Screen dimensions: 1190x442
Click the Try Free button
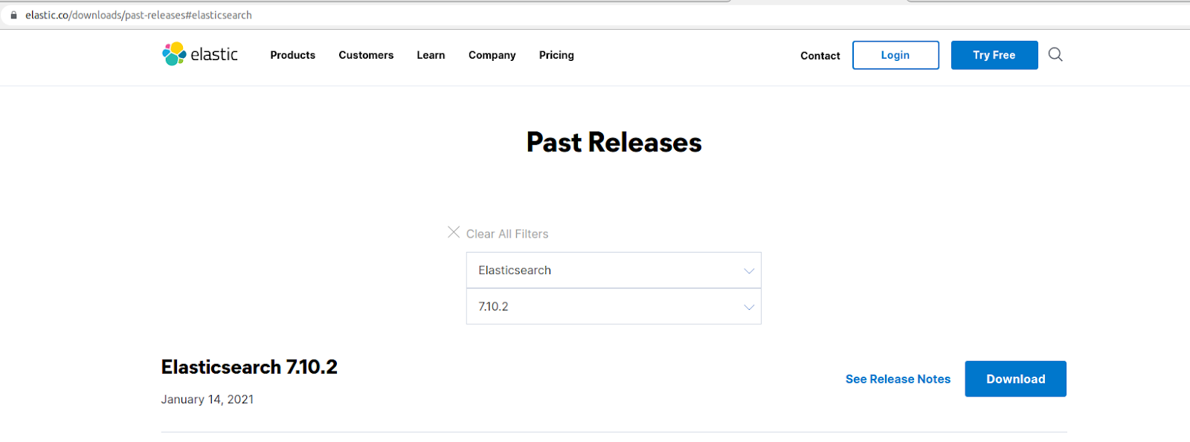pos(994,55)
